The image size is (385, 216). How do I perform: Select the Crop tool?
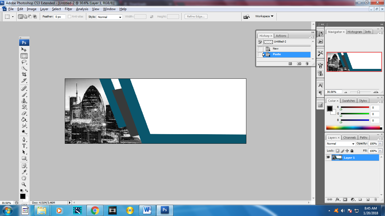(24, 75)
